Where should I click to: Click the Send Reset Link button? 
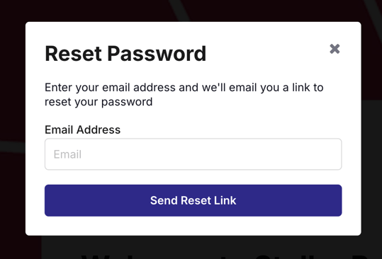point(193,200)
